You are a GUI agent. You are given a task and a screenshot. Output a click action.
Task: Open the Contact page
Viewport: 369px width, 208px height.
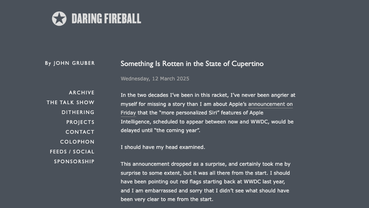[80, 132]
